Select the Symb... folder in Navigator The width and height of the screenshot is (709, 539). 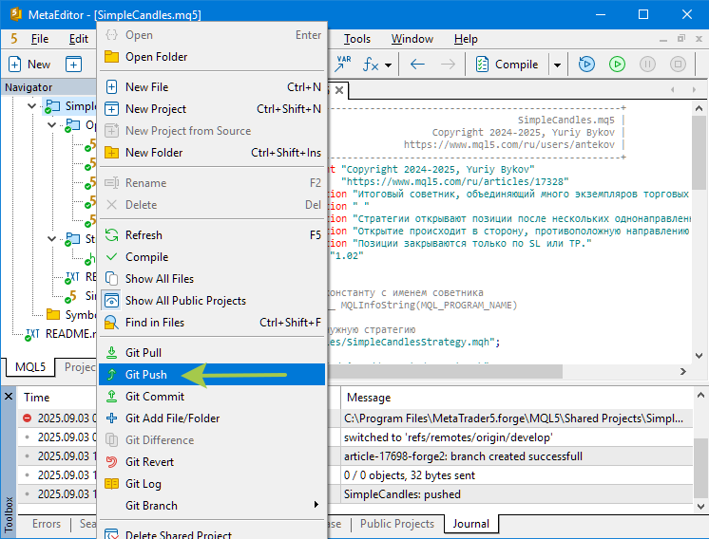pos(71,314)
